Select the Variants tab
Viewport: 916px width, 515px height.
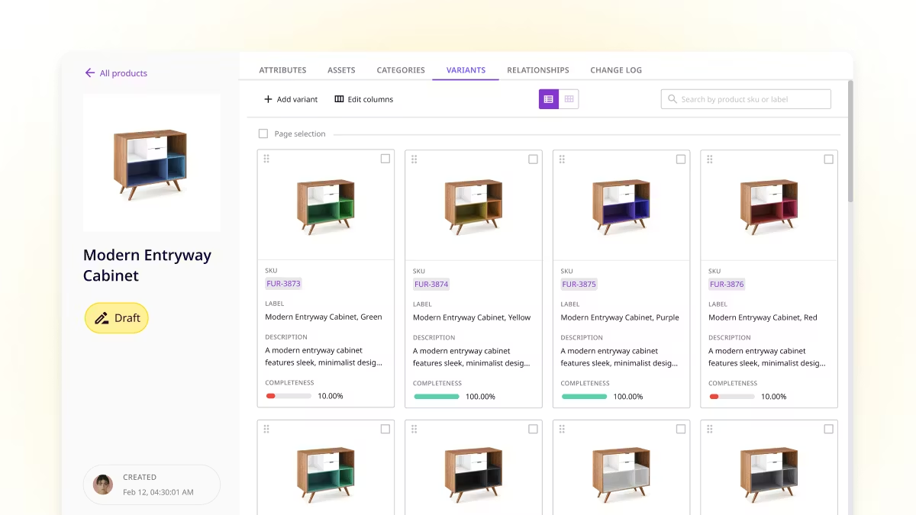[466, 70]
